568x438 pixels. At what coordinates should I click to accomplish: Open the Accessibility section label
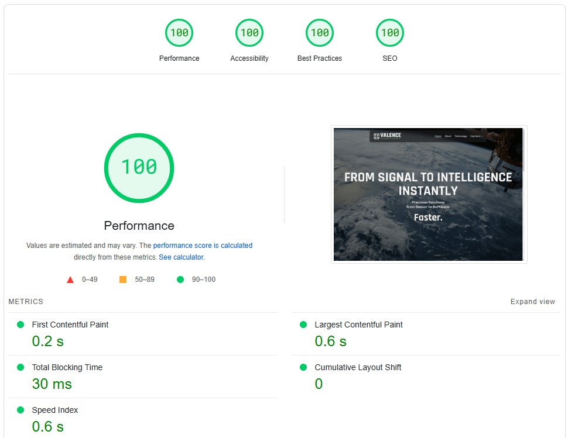point(249,58)
